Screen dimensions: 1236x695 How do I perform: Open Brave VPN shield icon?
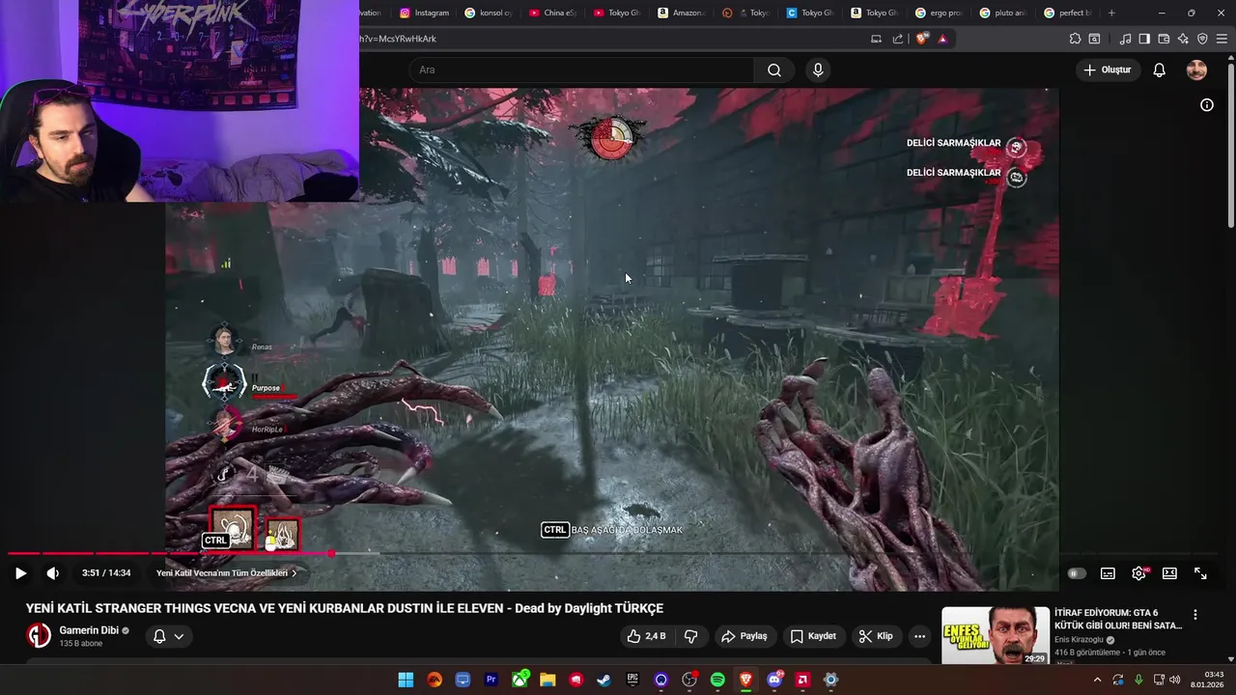(1202, 39)
